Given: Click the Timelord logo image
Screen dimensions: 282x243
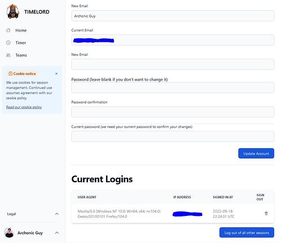Looking at the screenshot, I should [13, 11].
